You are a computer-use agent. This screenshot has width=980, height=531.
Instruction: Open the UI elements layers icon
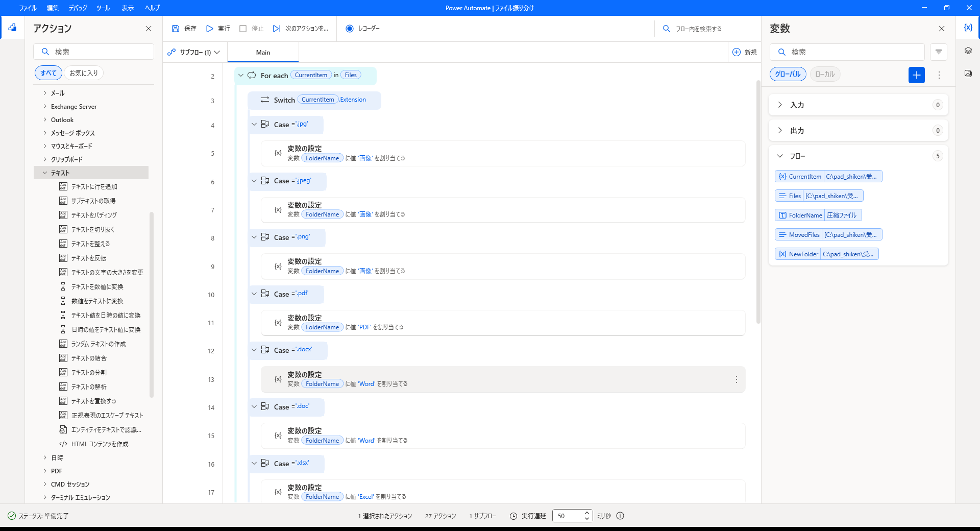[x=968, y=51]
